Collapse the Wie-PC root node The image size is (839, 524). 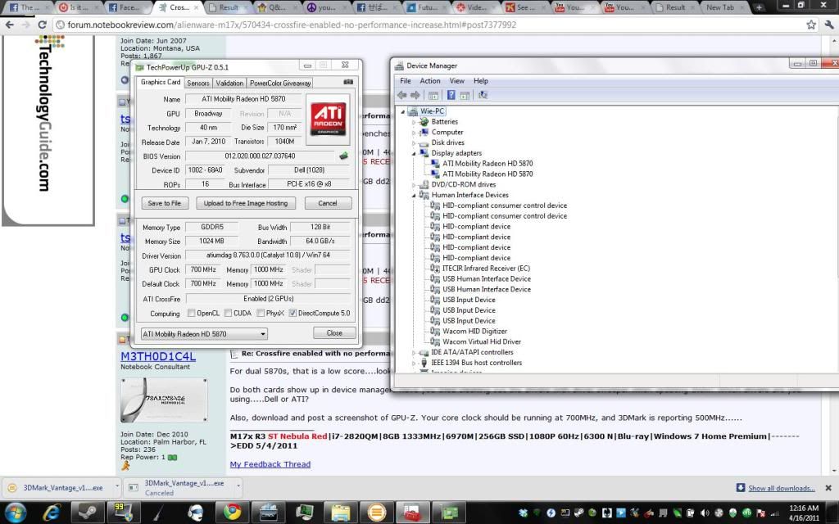pos(403,111)
